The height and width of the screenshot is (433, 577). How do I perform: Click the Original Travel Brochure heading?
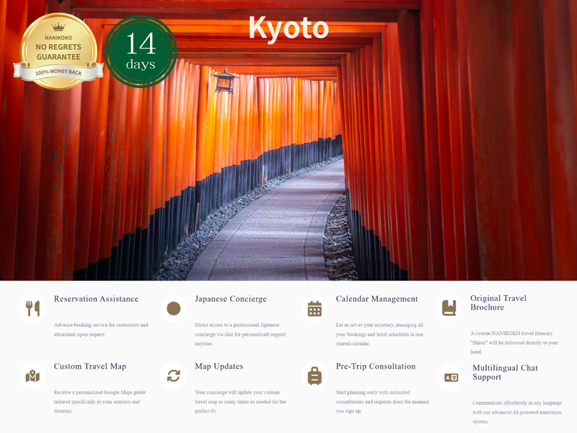click(x=498, y=302)
